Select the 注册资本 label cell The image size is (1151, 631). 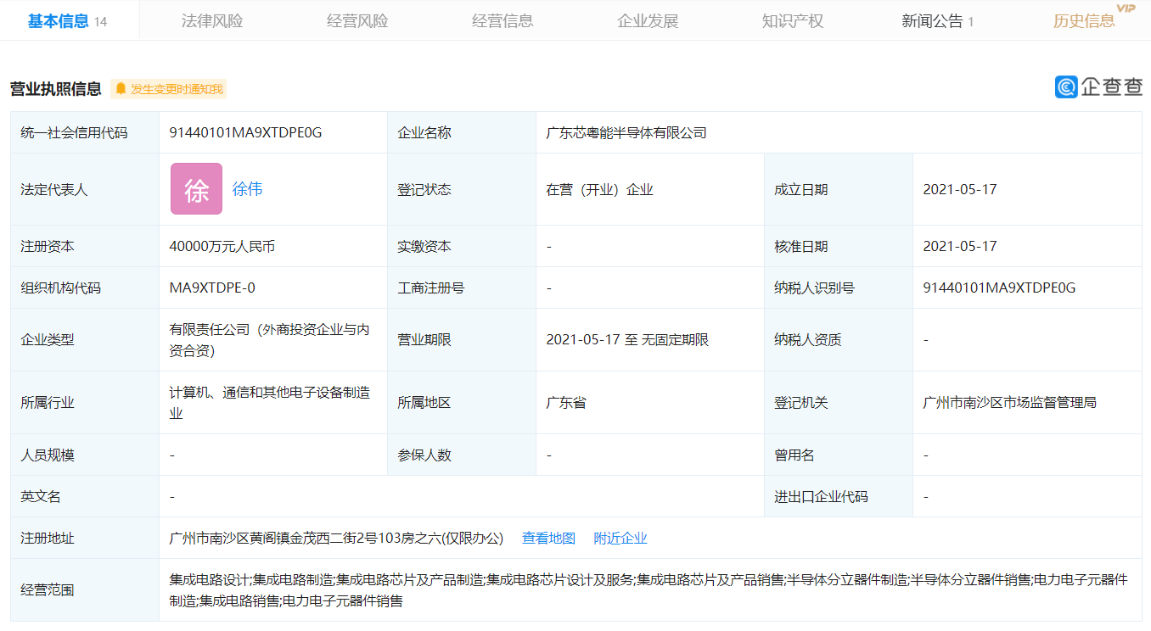(85, 246)
